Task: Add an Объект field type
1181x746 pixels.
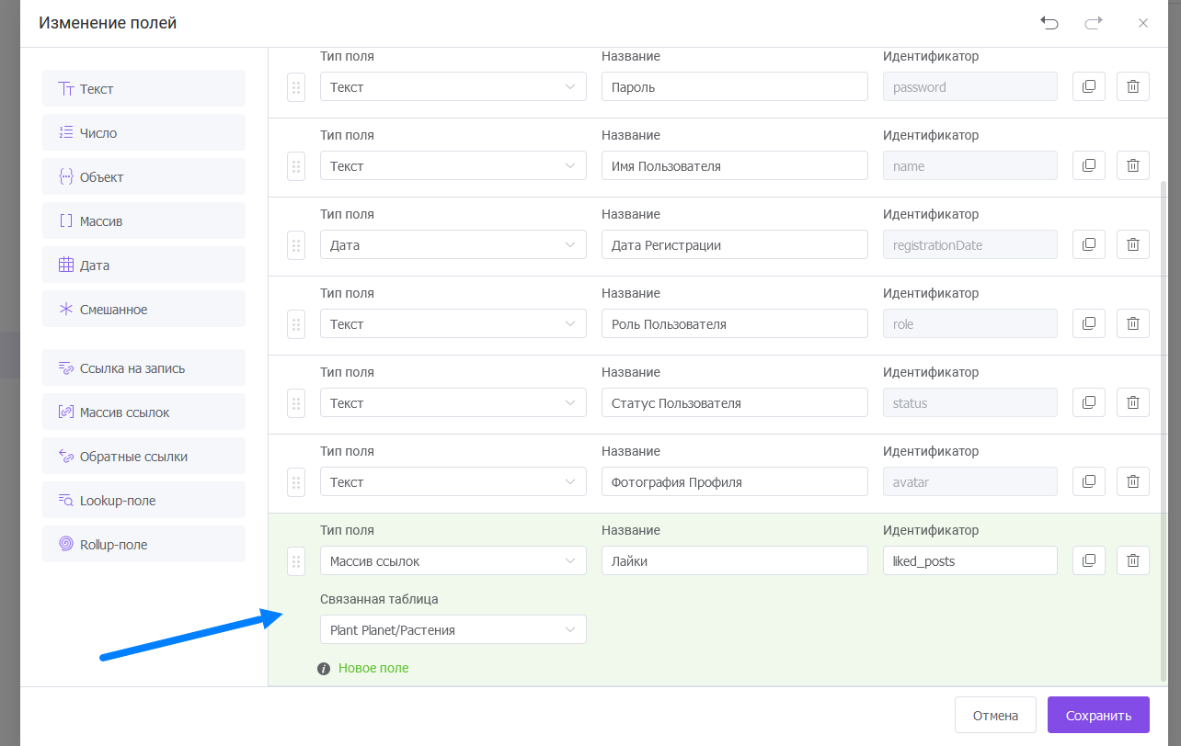Action: click(143, 176)
